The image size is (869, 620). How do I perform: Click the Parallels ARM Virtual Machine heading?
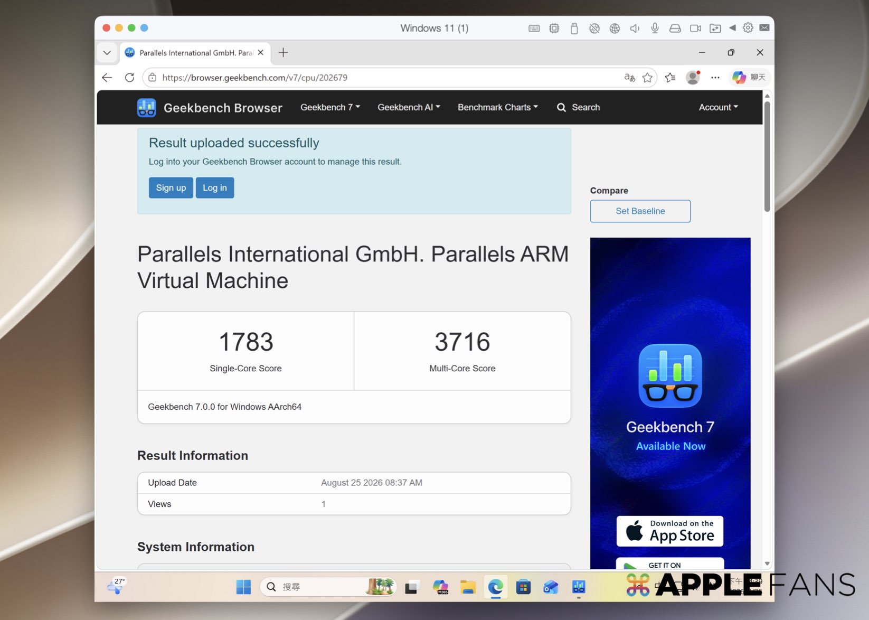point(353,267)
